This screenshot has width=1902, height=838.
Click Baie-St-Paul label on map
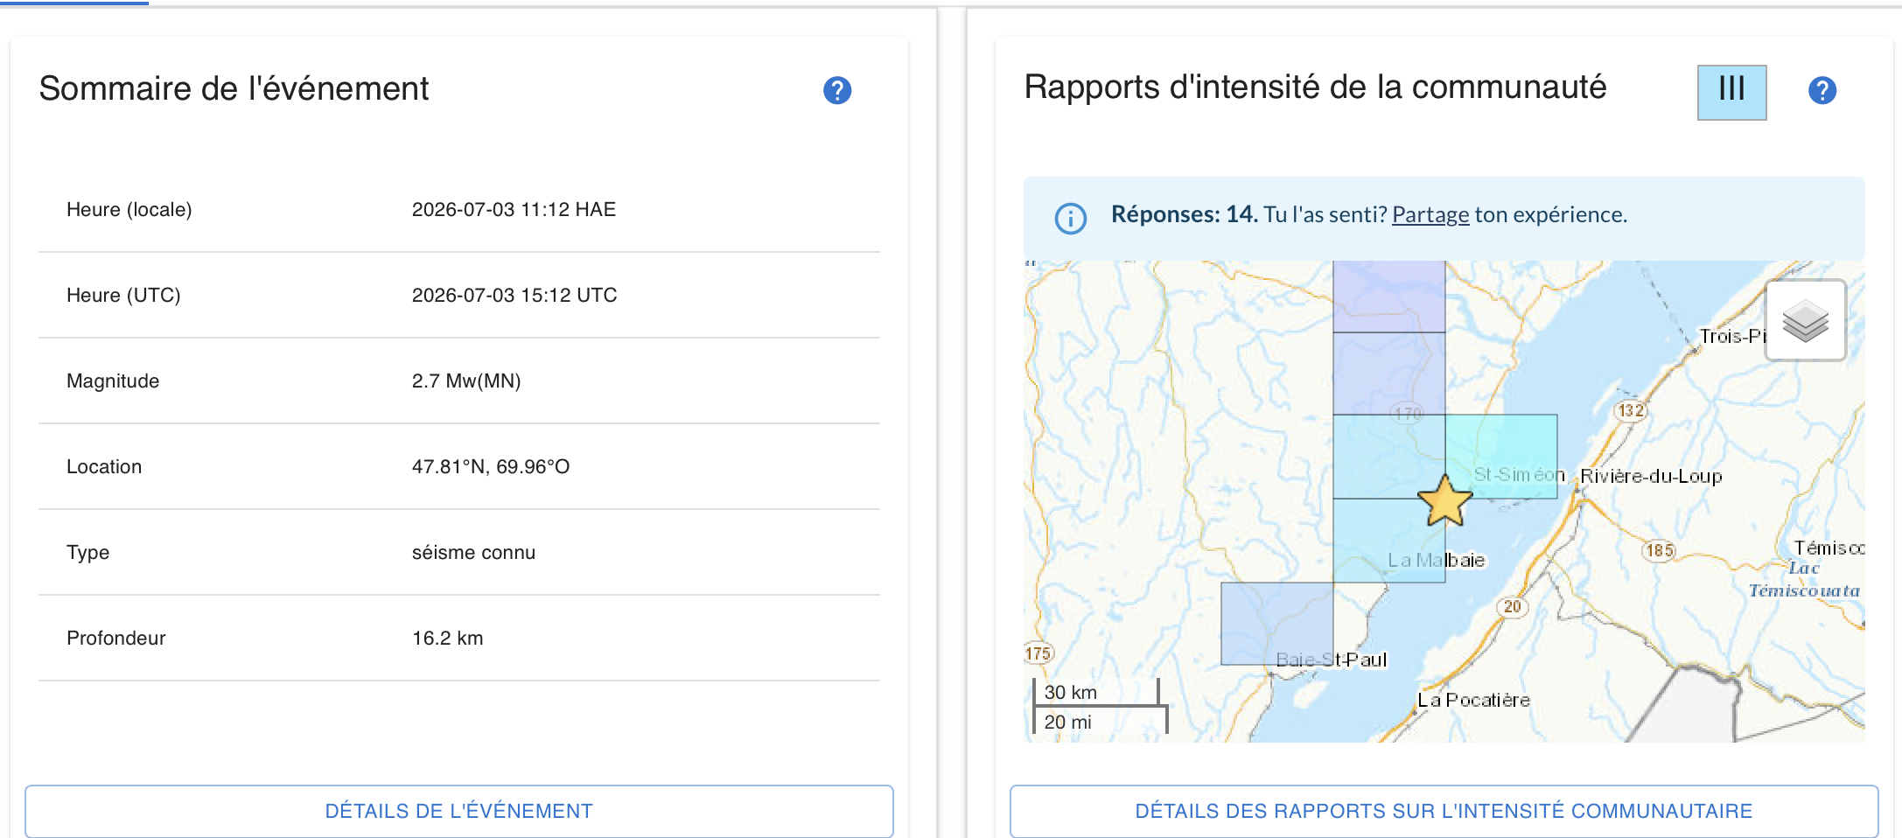coord(1332,660)
